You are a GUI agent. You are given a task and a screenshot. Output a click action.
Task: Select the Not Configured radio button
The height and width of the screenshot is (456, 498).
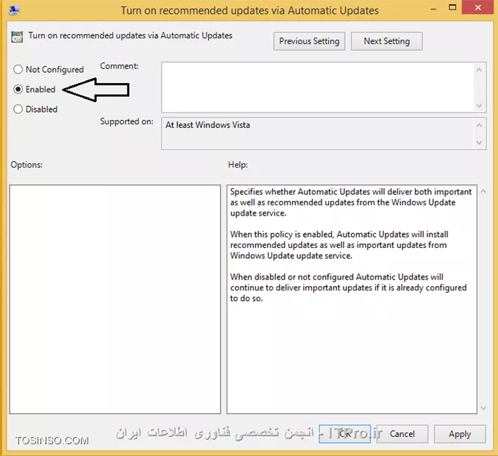coord(18,69)
